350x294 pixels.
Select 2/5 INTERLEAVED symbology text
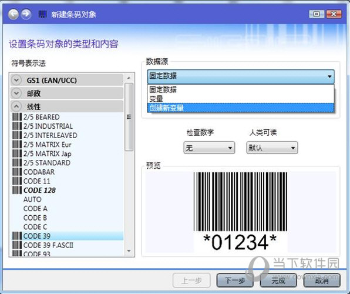click(51, 135)
